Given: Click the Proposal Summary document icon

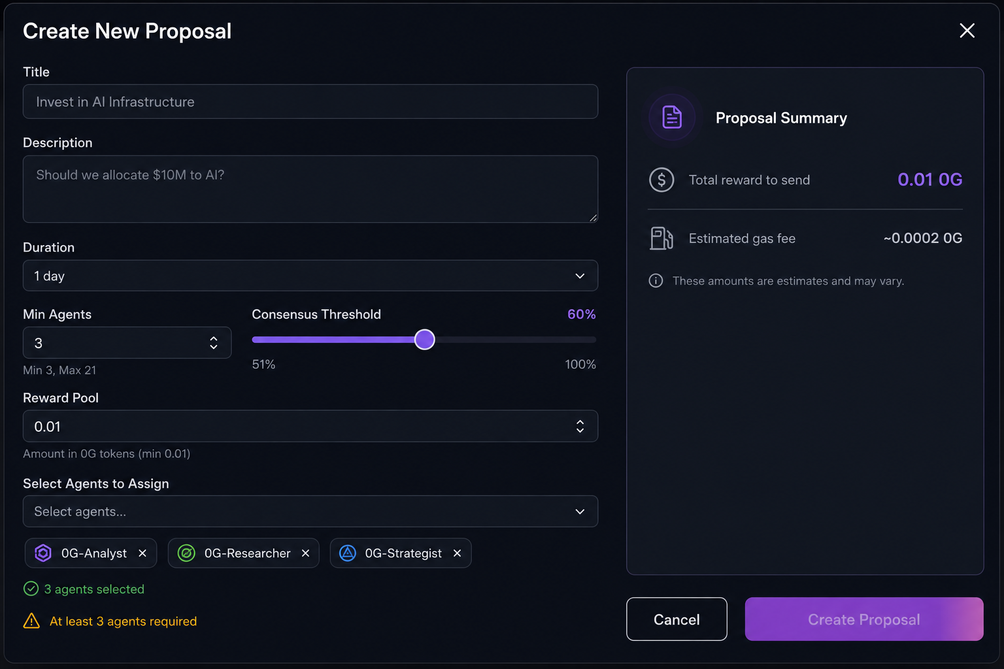Looking at the screenshot, I should (672, 118).
